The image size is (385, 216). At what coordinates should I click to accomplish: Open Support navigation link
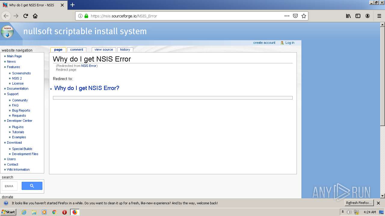(x=13, y=94)
